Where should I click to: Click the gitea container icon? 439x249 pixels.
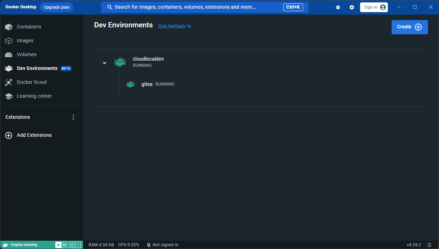coord(130,84)
